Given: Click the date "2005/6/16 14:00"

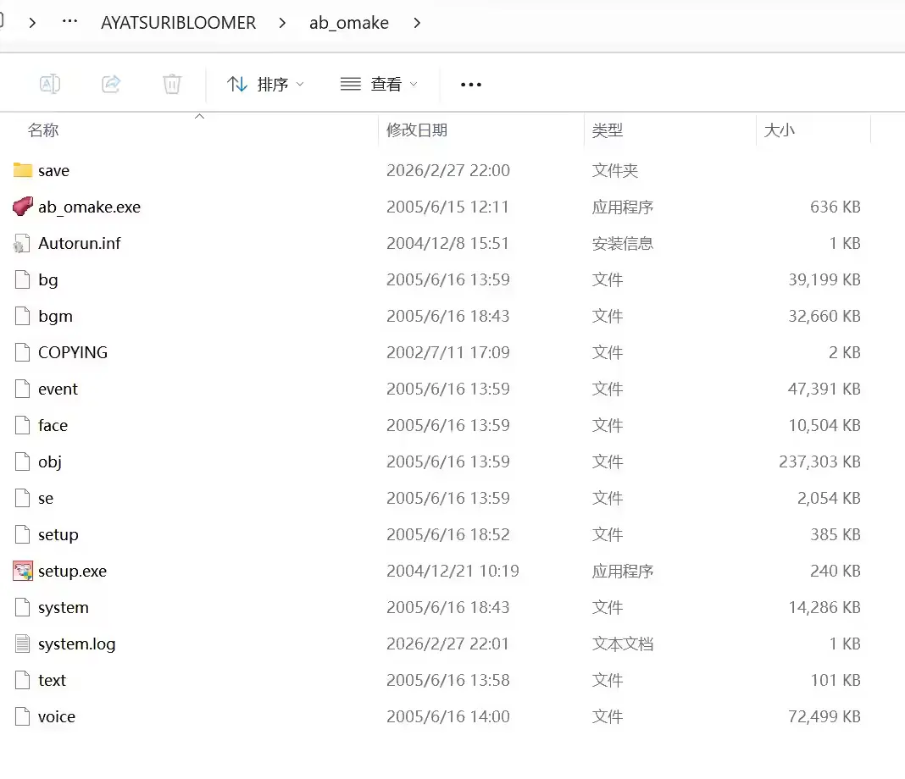Looking at the screenshot, I should tap(448, 716).
